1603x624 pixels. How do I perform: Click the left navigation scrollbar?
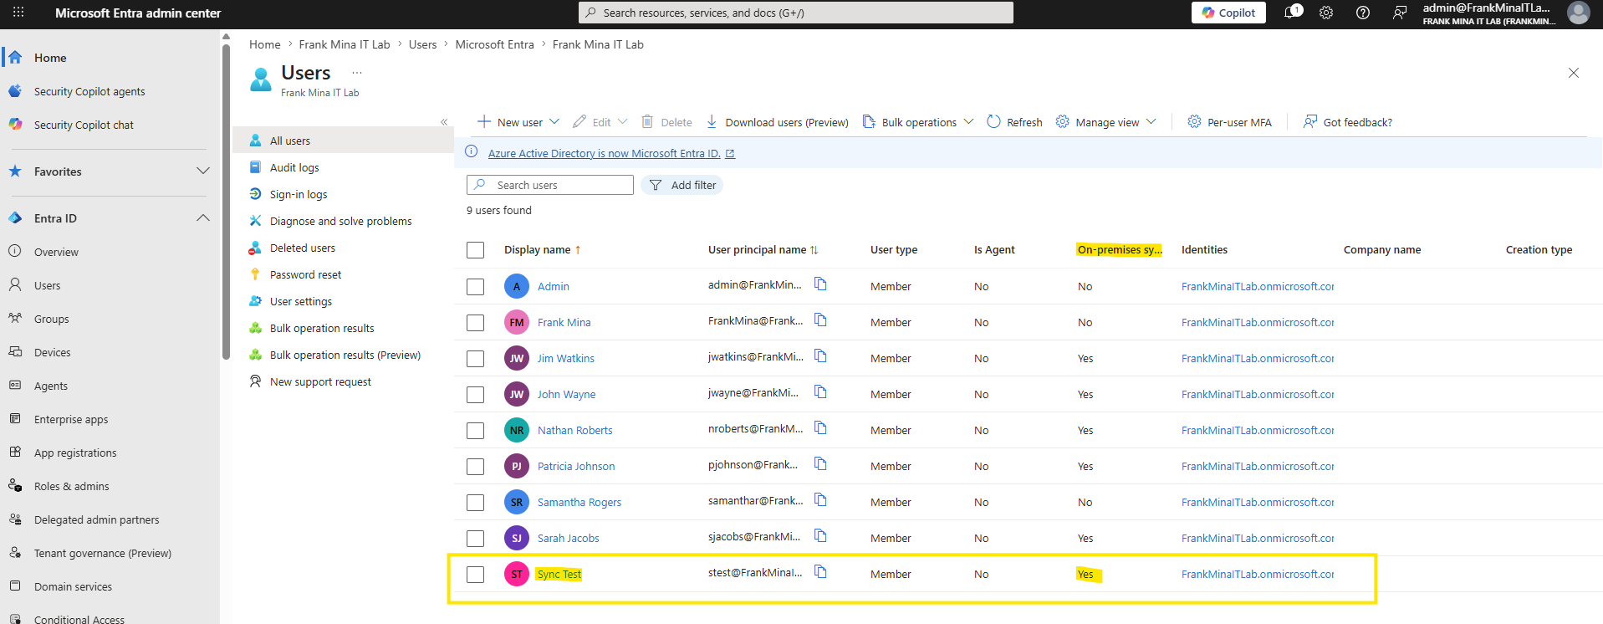(226, 201)
